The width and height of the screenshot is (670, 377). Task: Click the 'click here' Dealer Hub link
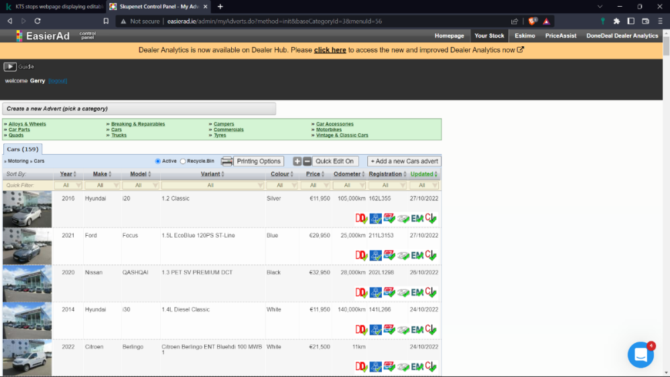tap(330, 50)
